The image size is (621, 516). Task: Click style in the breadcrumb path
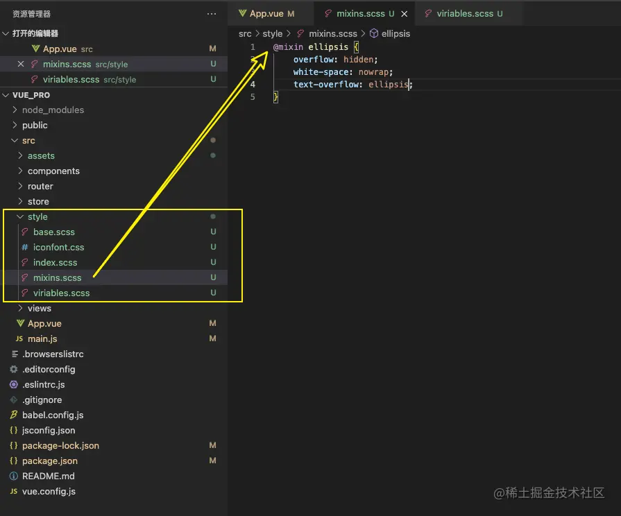click(x=273, y=34)
